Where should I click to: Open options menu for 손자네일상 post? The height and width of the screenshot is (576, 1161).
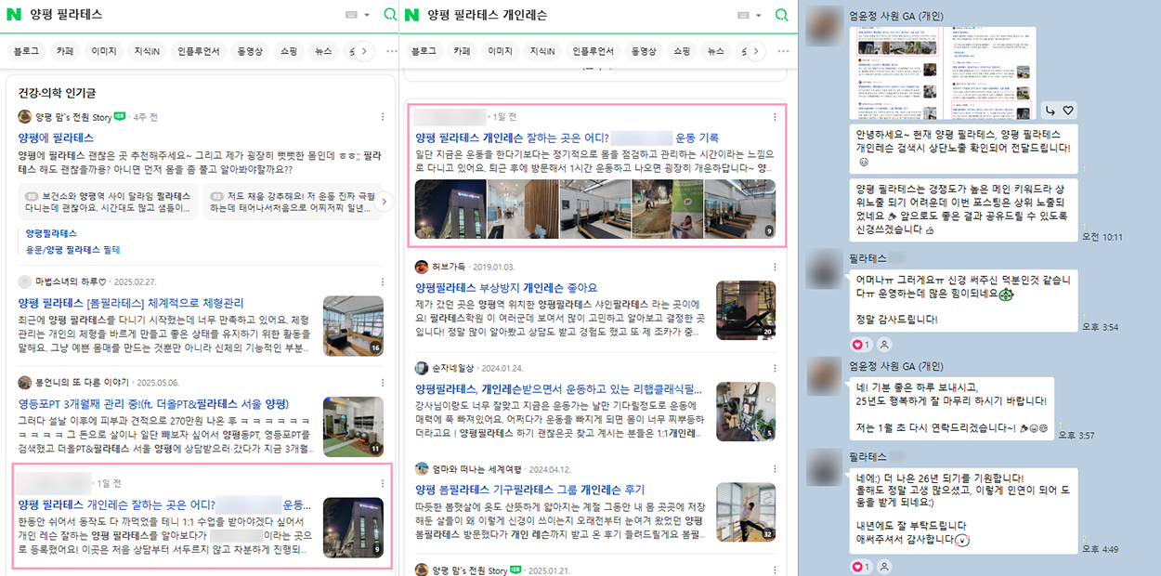click(776, 368)
